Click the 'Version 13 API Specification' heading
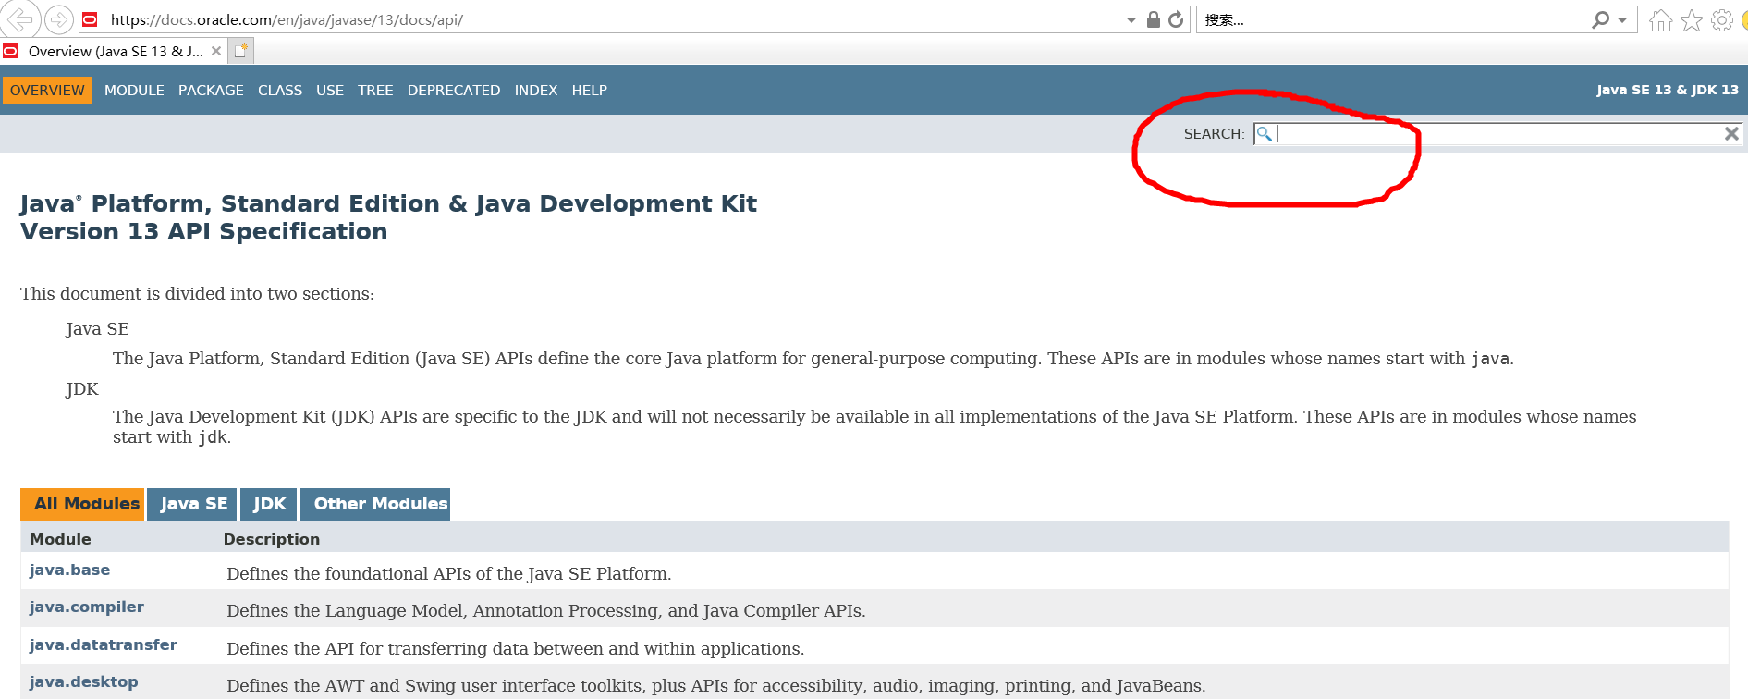 pyautogui.click(x=203, y=231)
